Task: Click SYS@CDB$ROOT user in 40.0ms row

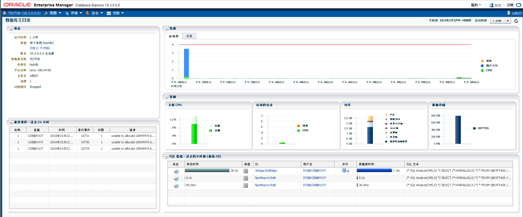Action: click(315, 185)
